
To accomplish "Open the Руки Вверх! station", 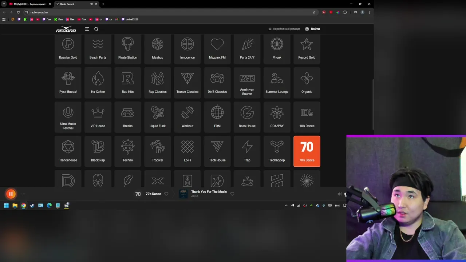I will pyautogui.click(x=68, y=83).
